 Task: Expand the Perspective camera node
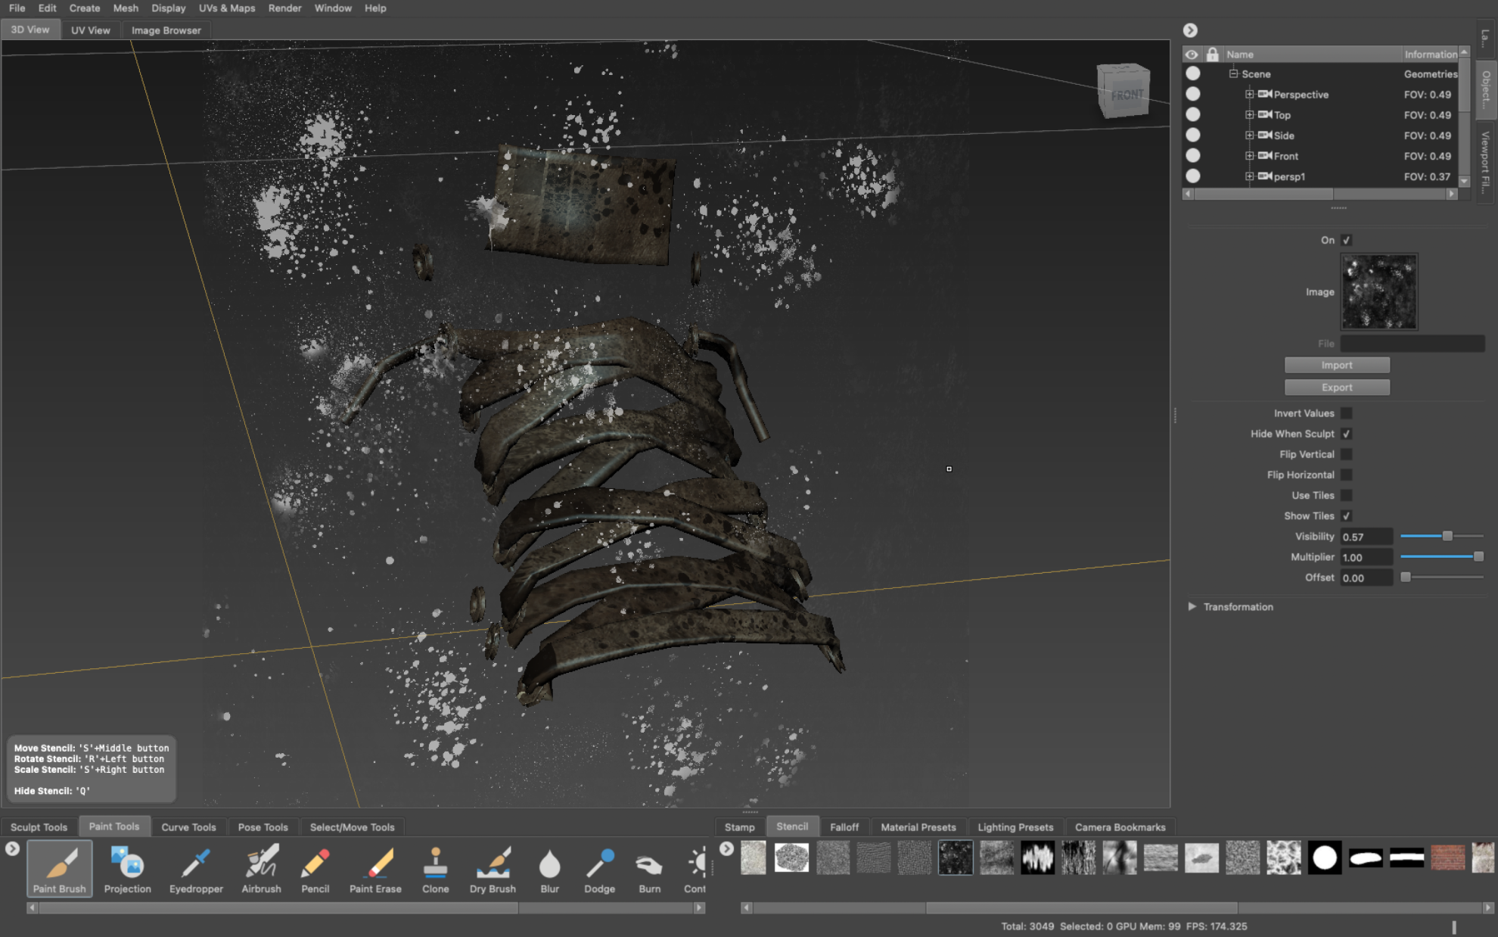click(x=1249, y=95)
